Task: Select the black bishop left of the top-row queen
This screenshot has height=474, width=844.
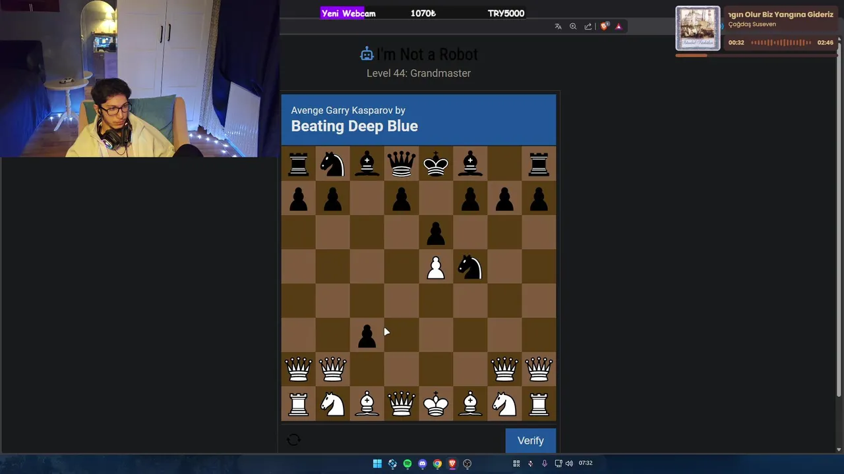Action: click(367, 163)
